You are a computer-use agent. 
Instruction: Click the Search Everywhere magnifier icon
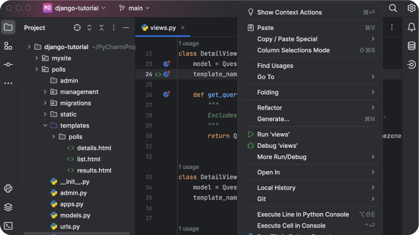[x=393, y=8]
